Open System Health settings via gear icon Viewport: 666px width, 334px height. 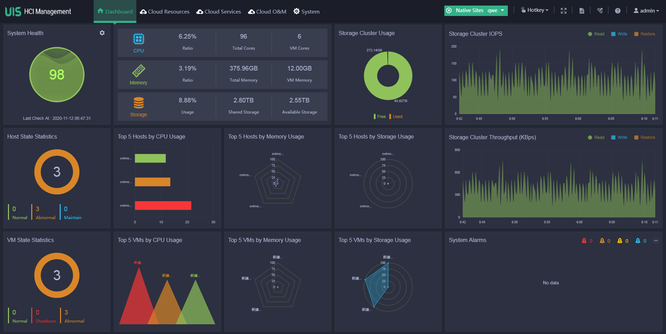[102, 33]
